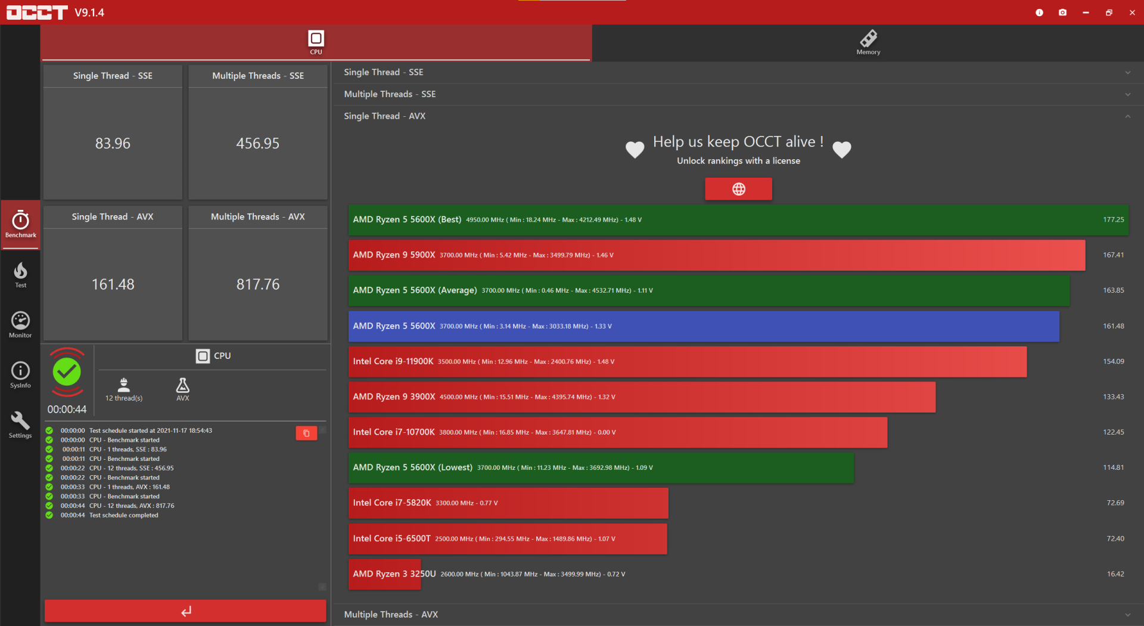Click the Intel Core i7-5820K ranking bar

[508, 503]
